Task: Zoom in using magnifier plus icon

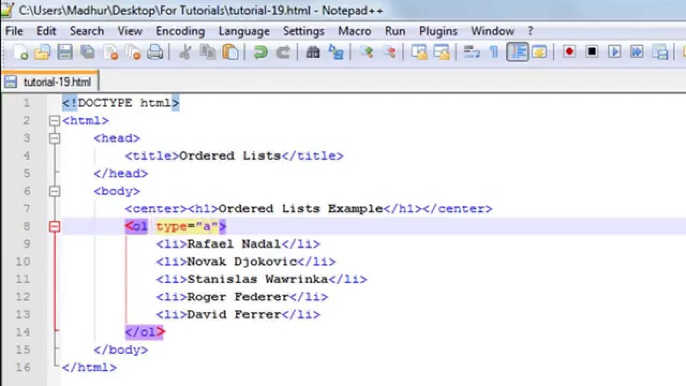Action: [x=366, y=52]
